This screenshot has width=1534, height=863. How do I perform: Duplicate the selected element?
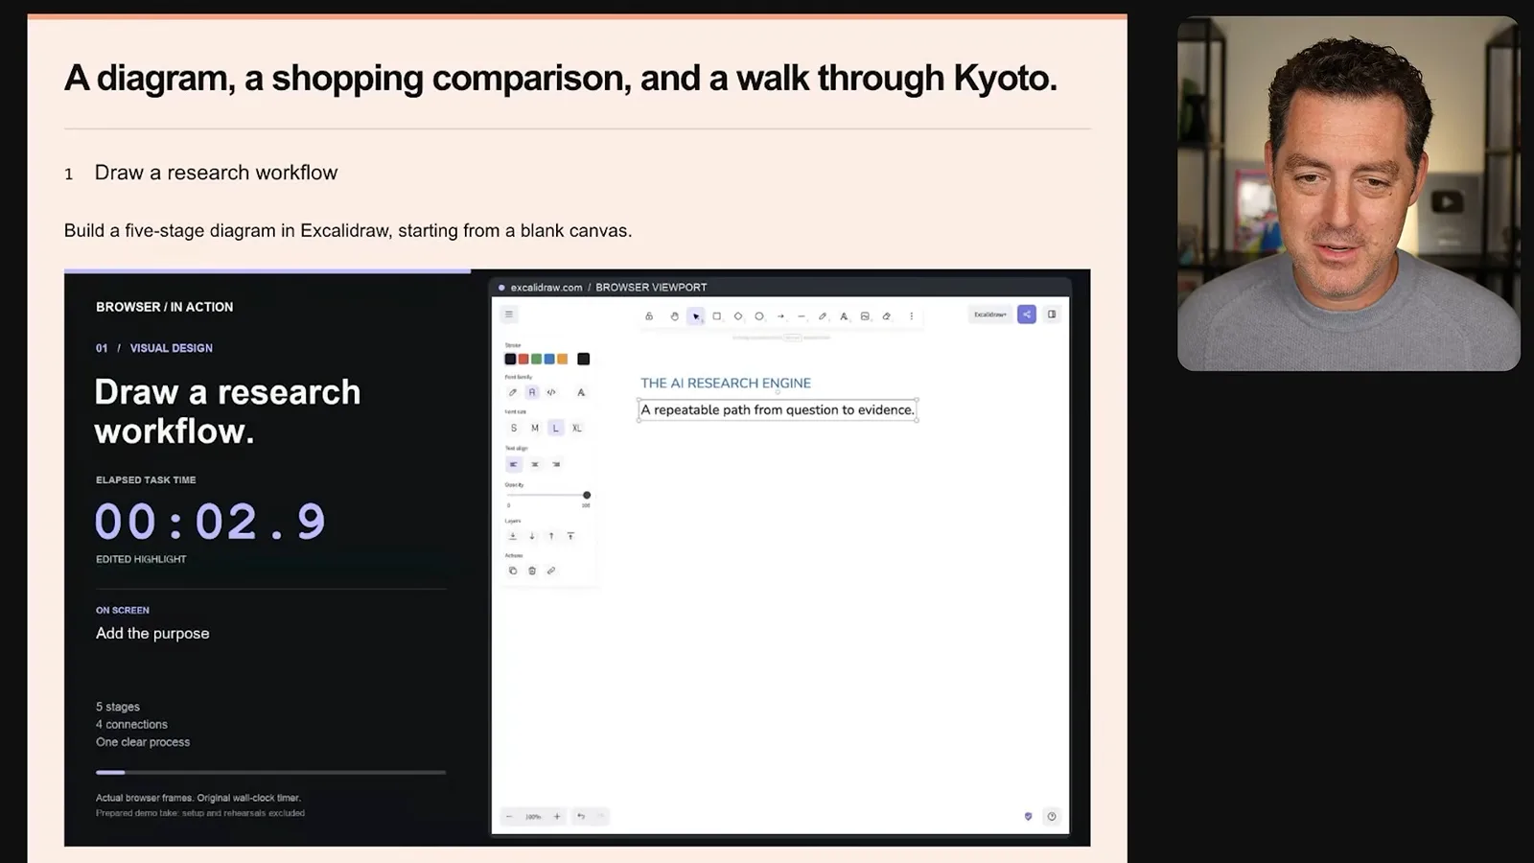pos(513,571)
